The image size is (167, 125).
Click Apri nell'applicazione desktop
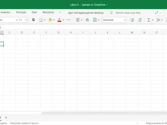coord(86,13)
